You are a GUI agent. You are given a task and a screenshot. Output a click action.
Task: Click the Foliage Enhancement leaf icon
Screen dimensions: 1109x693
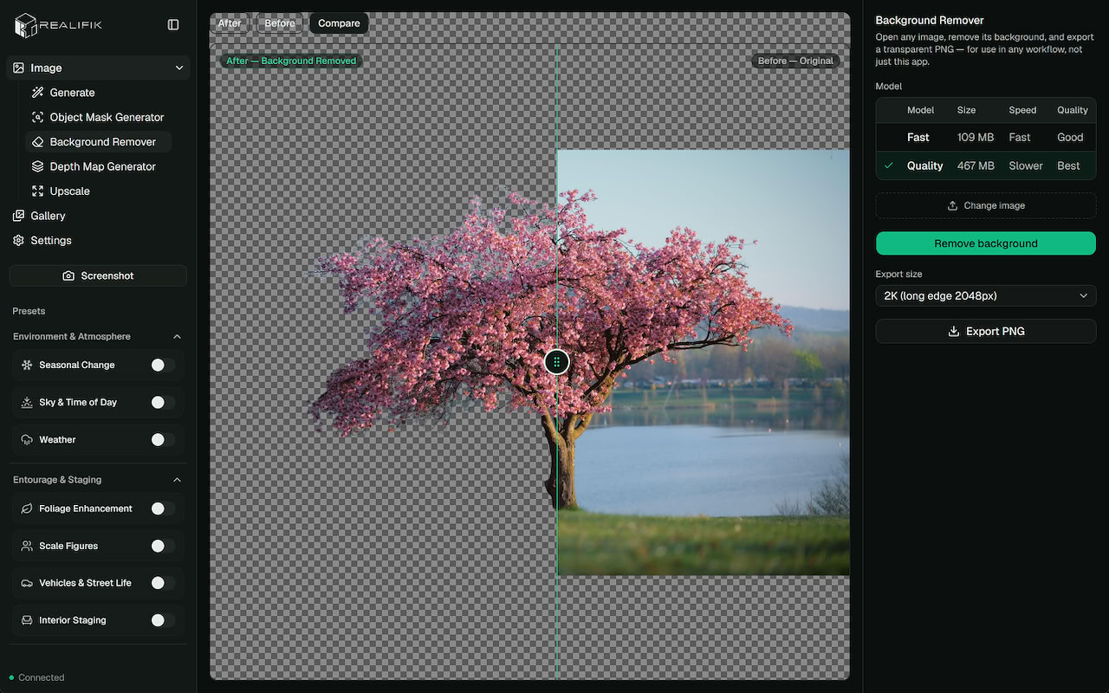[27, 508]
